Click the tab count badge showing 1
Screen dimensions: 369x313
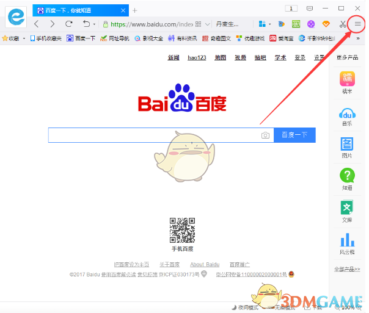pos(291,9)
